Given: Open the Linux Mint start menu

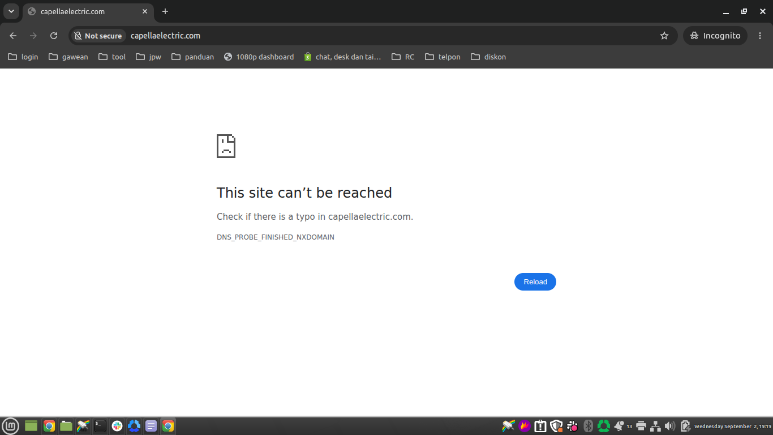Looking at the screenshot, I should click(11, 426).
